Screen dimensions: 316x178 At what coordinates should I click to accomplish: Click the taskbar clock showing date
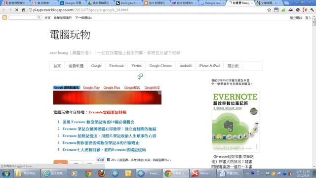click(303, 174)
